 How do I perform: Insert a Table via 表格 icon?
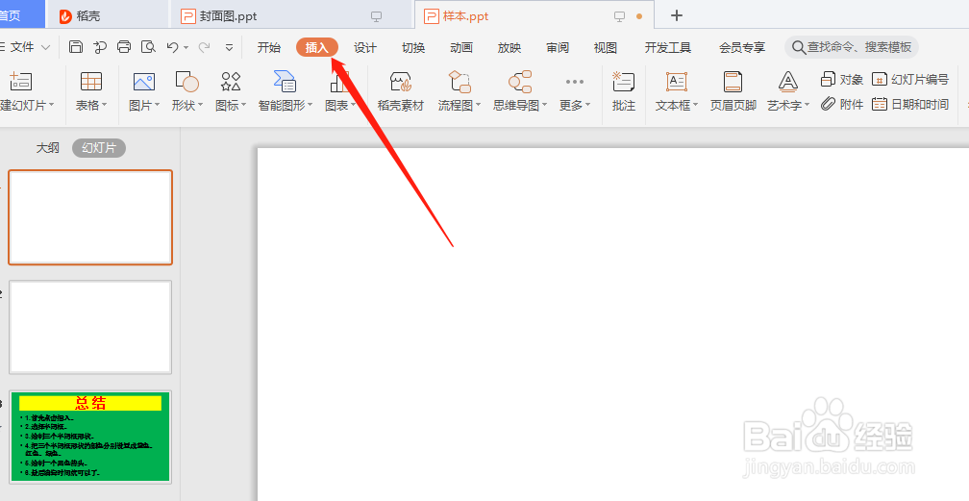[90, 81]
